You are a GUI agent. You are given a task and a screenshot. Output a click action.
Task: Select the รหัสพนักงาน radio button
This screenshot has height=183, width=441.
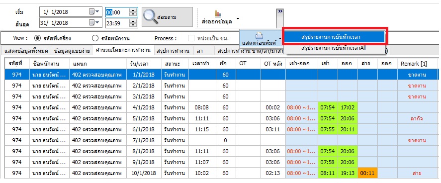95,38
